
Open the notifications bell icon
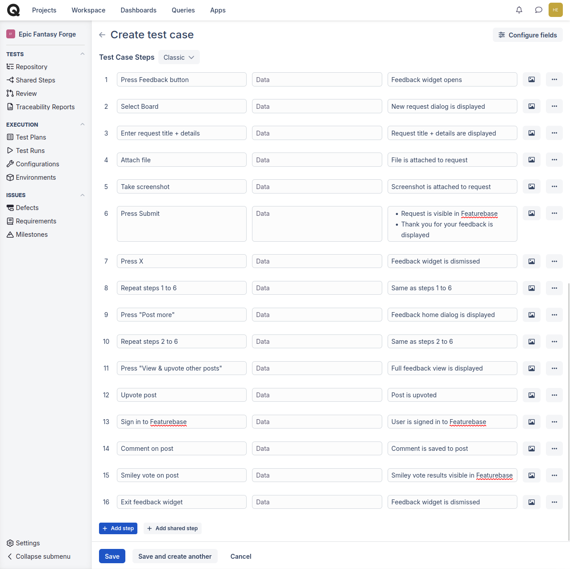[519, 10]
